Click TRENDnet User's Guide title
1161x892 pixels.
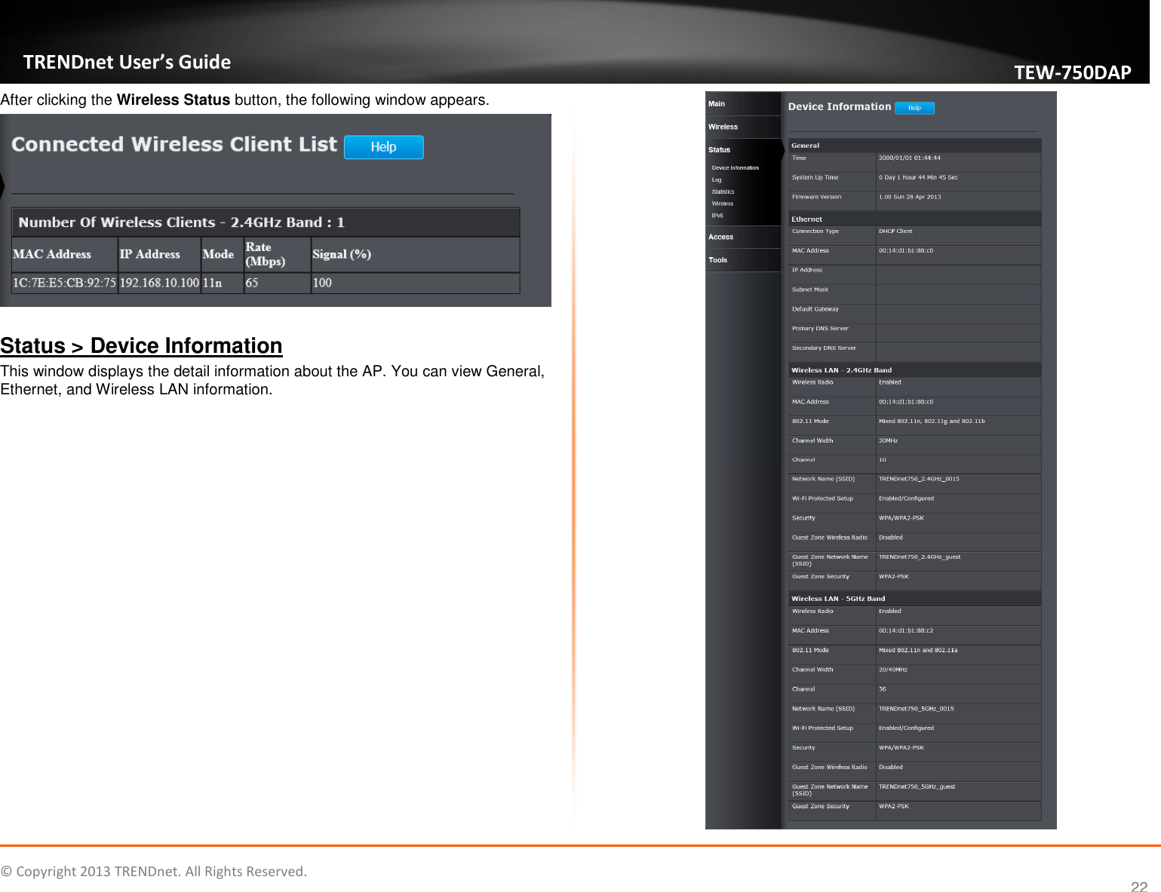pyautogui.click(x=127, y=62)
